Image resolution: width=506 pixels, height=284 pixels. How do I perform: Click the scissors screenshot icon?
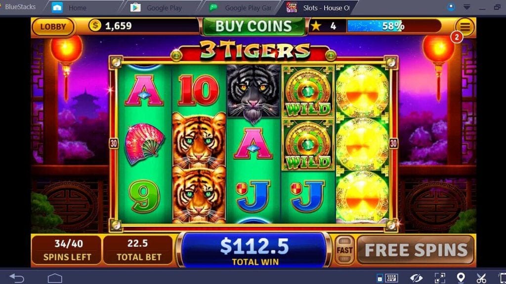pyautogui.click(x=481, y=278)
